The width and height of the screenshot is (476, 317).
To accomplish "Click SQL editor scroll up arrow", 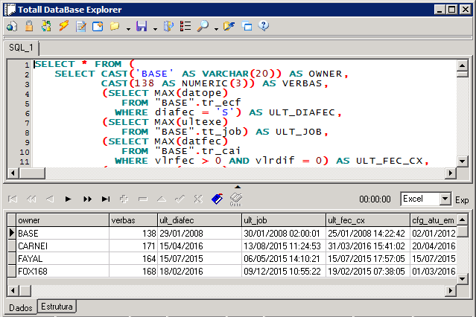I will pyautogui.click(x=462, y=65).
